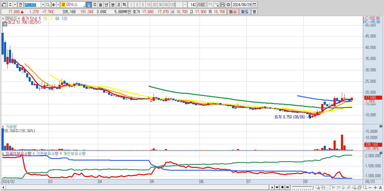
Task: Select interval 10 button
Action: 149,5
